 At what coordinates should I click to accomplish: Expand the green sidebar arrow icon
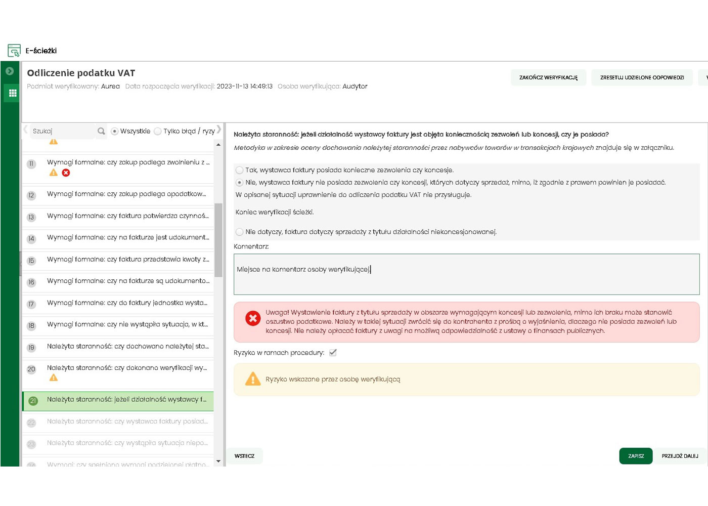[10, 71]
